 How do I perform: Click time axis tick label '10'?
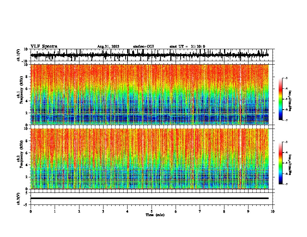coord(273,211)
